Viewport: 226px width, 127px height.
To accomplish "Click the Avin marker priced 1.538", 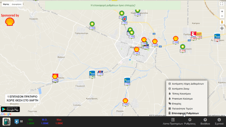I will pos(146,47).
